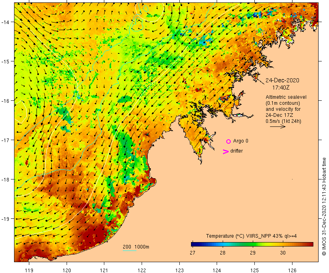This screenshot has width=329, height=273.
Task: Click the longitude label 125
Action: click(x=254, y=270)
